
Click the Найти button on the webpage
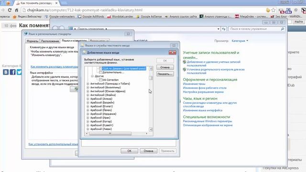point(298,21)
